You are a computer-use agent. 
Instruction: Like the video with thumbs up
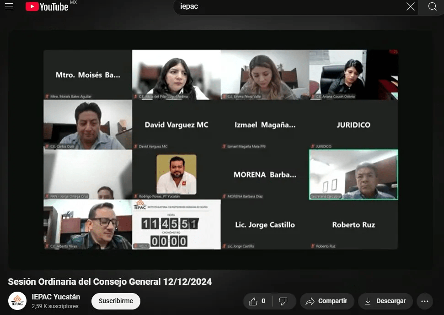[x=257, y=301]
